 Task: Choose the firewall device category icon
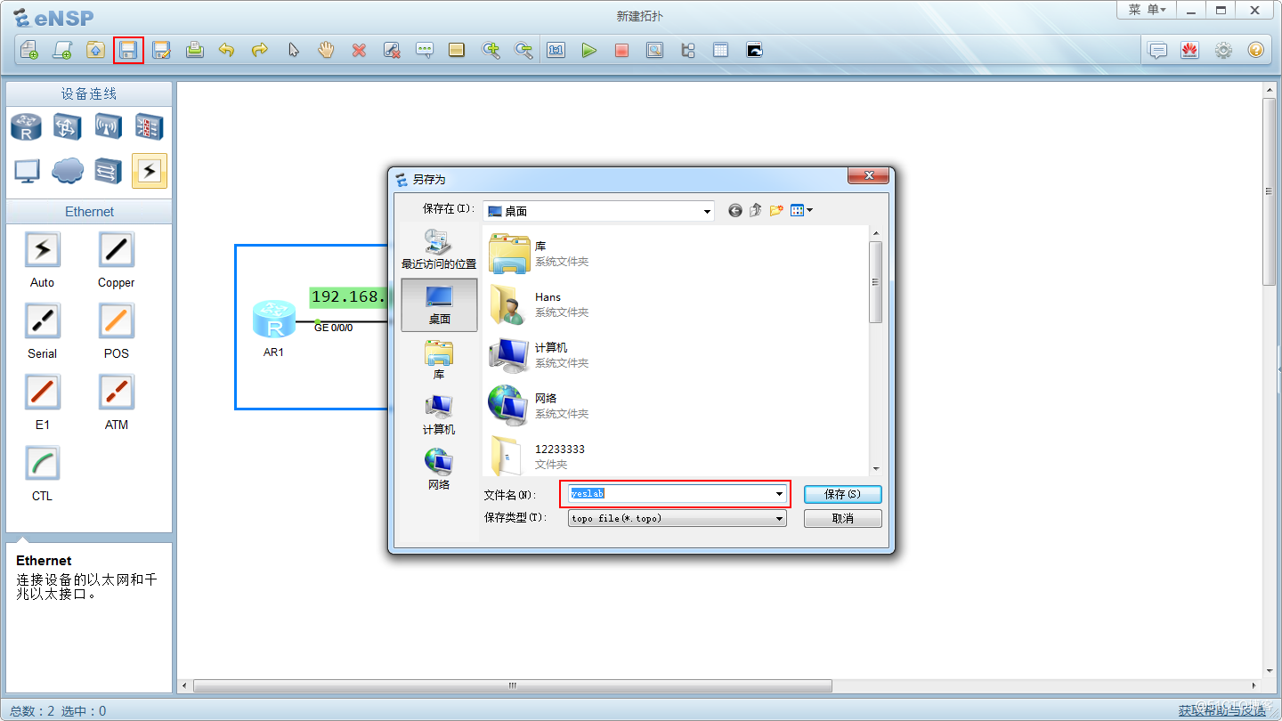click(149, 127)
